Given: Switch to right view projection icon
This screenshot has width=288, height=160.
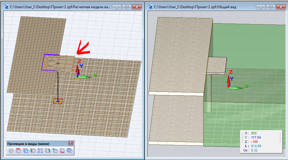Looking at the screenshot, I should pyautogui.click(x=48, y=151).
